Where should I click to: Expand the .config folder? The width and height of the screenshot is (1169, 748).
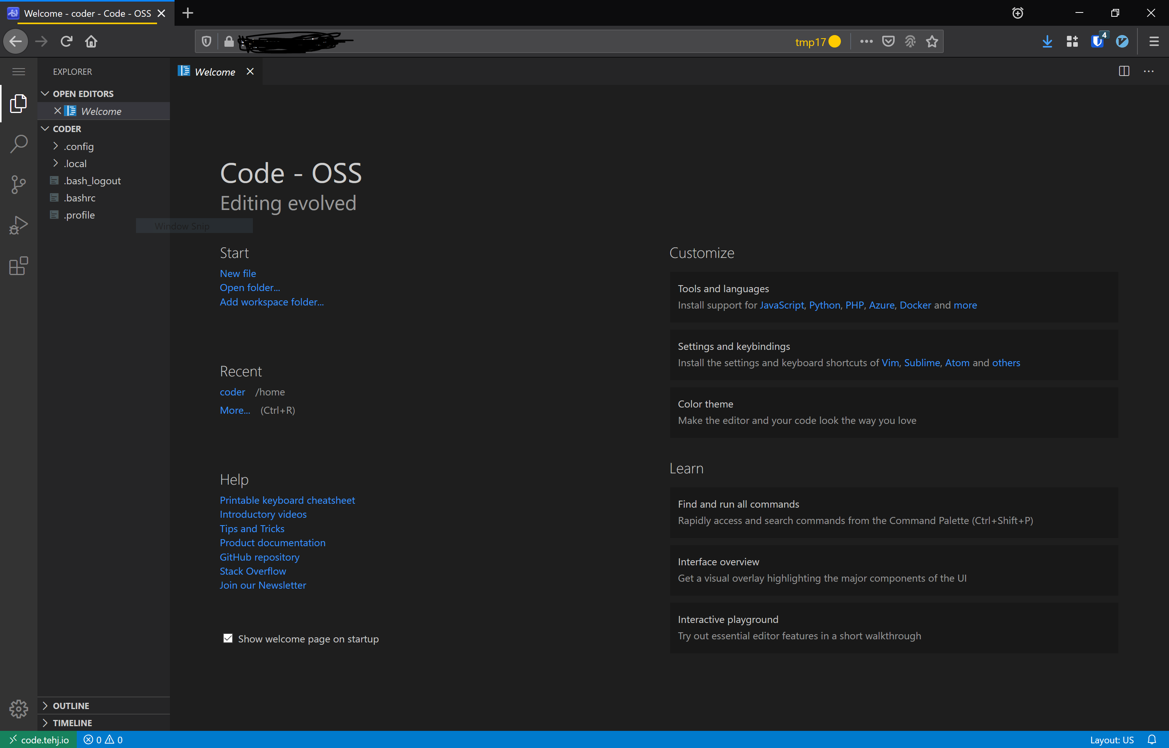pyautogui.click(x=78, y=146)
